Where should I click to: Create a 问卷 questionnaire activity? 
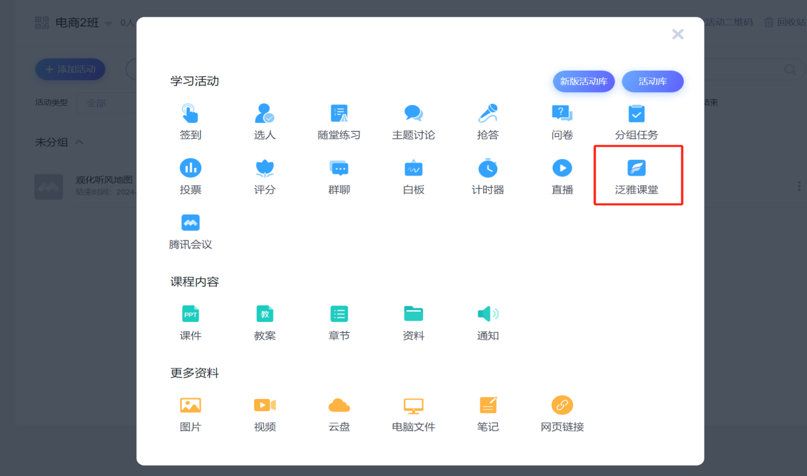click(x=562, y=114)
